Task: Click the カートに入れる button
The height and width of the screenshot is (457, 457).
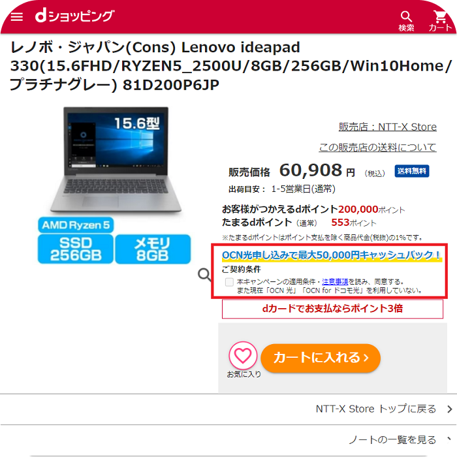Action: (x=321, y=358)
